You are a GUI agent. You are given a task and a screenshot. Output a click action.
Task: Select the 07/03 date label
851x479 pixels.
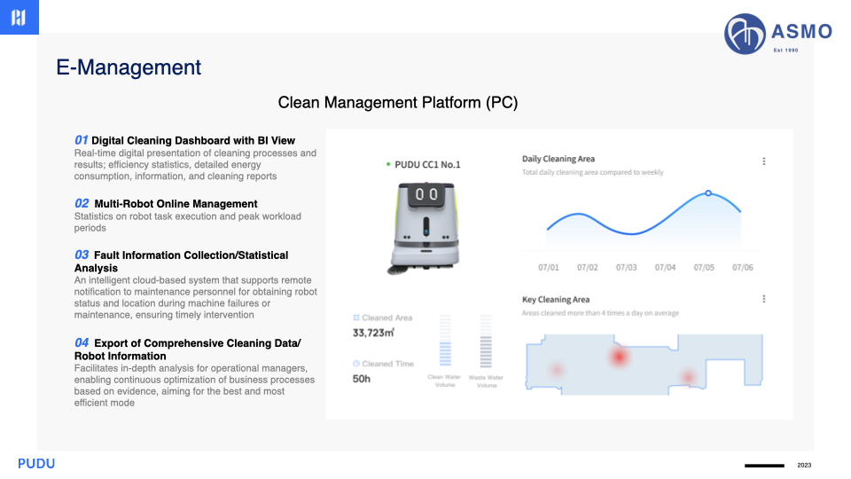pyautogui.click(x=627, y=268)
